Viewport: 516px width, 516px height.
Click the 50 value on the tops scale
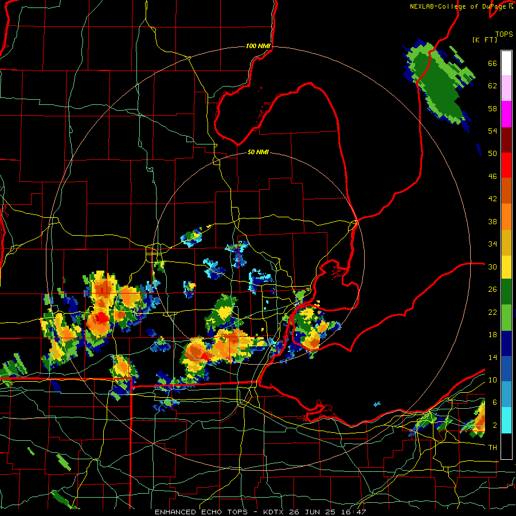(492, 153)
